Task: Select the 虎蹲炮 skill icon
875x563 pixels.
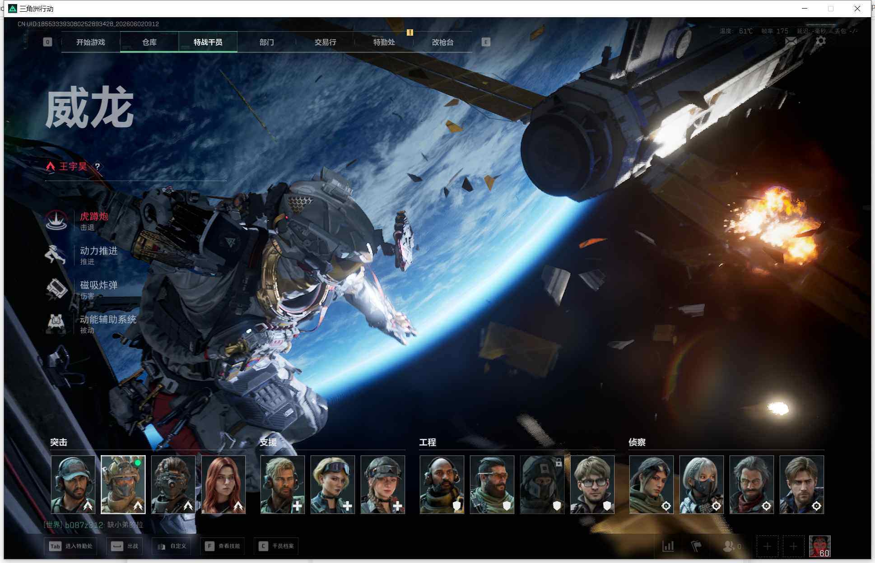Action: (56, 220)
